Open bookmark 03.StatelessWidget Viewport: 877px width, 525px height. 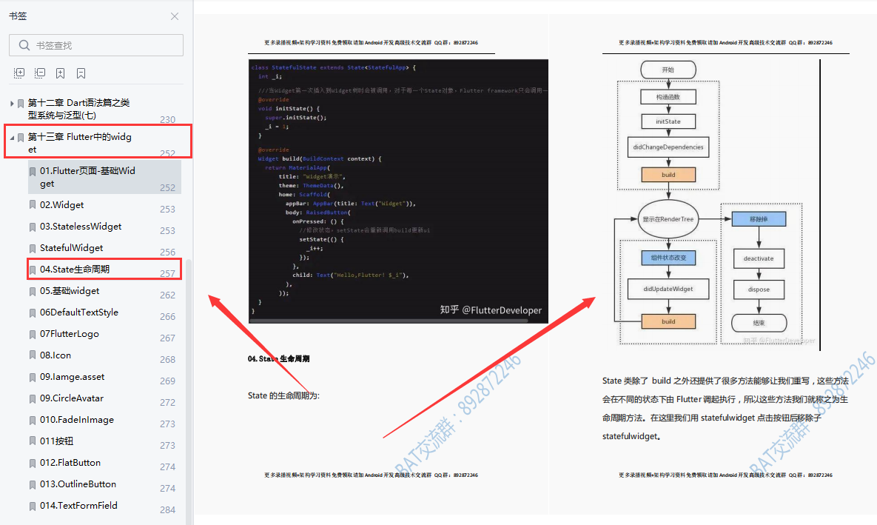pos(81,226)
